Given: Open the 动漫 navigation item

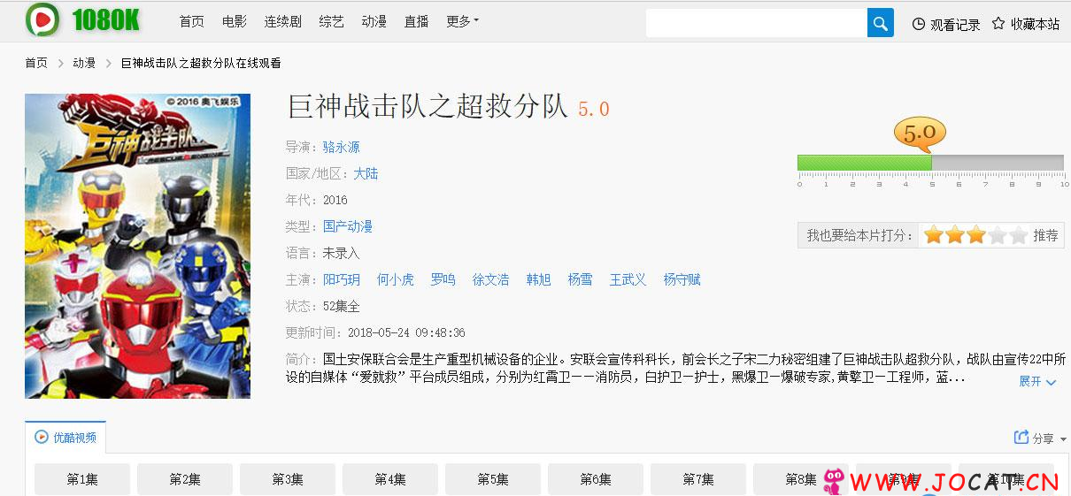Looking at the screenshot, I should point(374,21).
